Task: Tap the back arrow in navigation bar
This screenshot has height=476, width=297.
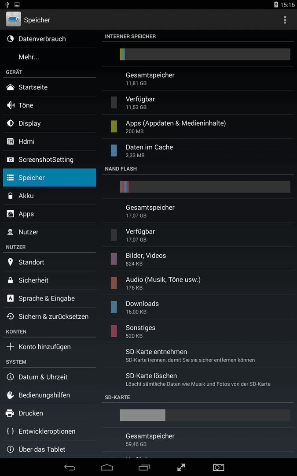Action: [x=70, y=467]
